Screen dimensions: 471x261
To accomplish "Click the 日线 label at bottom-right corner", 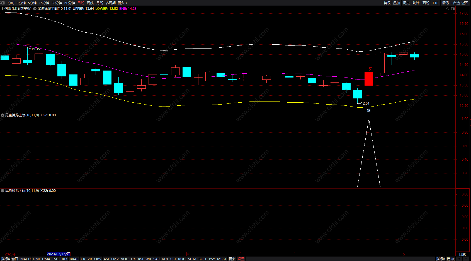I will click(462, 254).
